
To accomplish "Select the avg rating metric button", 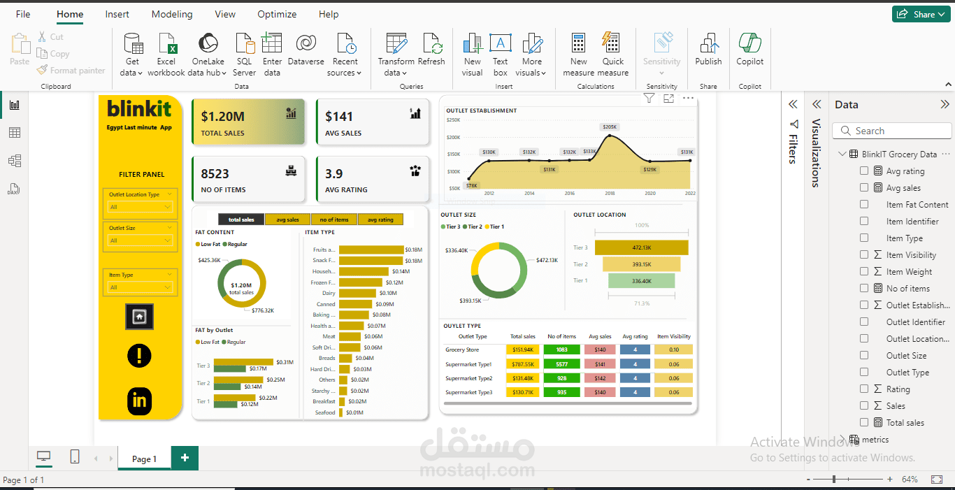I will click(x=380, y=219).
